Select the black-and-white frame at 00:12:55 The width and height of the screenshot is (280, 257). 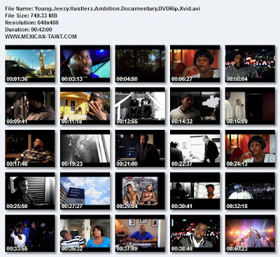140,106
